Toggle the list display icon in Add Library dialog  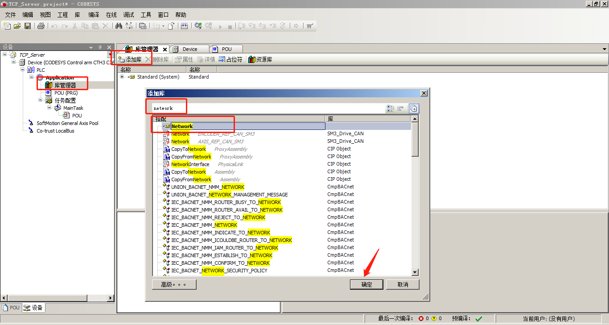pos(400,108)
